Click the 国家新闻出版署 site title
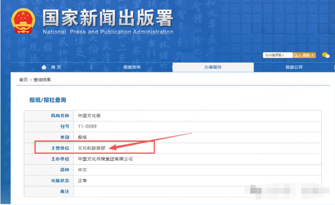335x205 pixels. click(x=108, y=18)
